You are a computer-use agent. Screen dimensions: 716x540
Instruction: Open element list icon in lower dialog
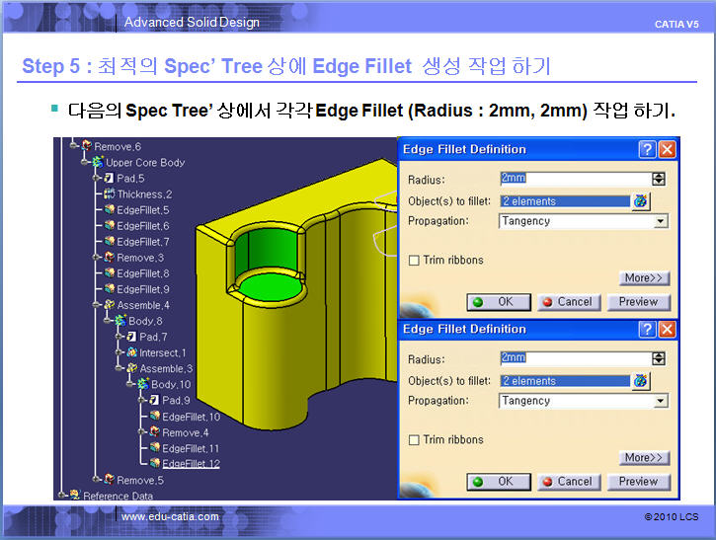(641, 381)
